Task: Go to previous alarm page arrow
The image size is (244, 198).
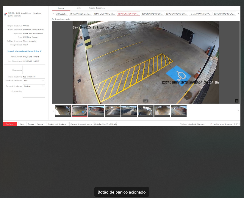Action: click(234, 124)
